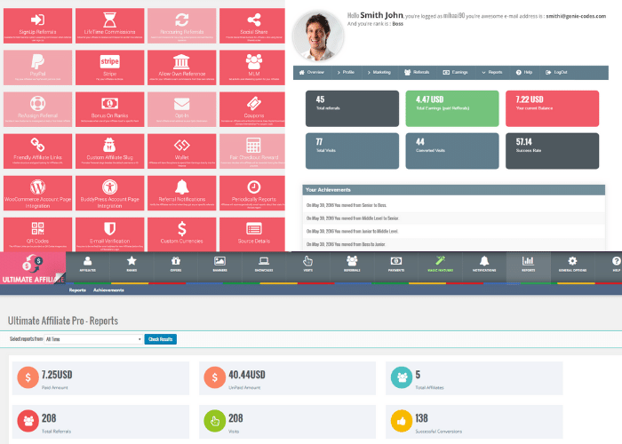This screenshot has height=444, width=622.
Task: Click the 57.14 Success Rate card
Action: click(552, 151)
